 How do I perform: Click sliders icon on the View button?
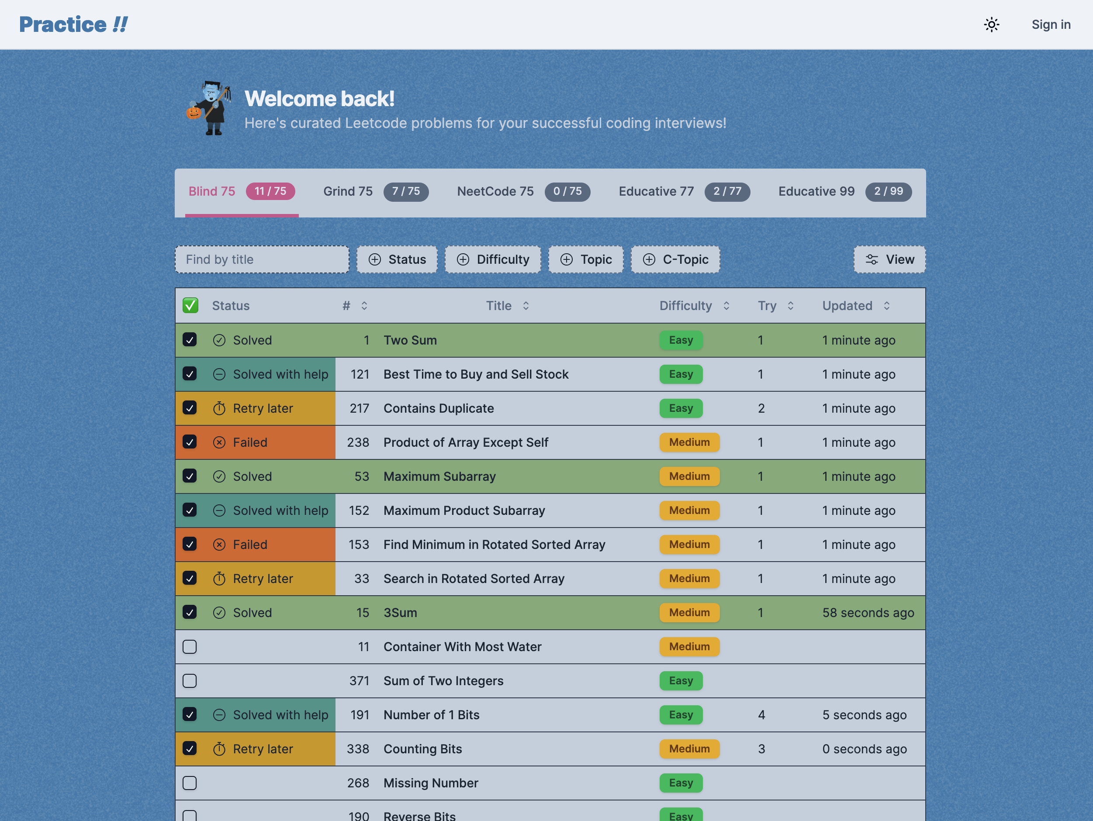(x=872, y=260)
